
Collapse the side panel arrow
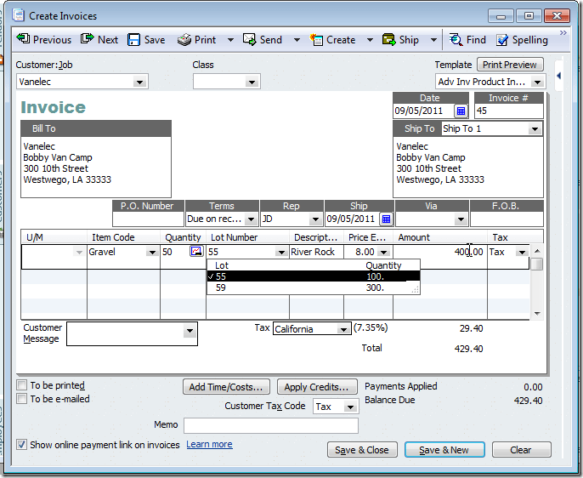(559, 76)
